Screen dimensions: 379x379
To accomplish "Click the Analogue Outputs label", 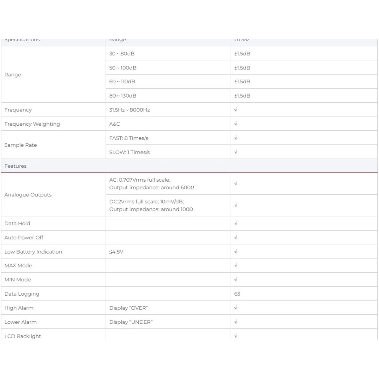I will [28, 195].
